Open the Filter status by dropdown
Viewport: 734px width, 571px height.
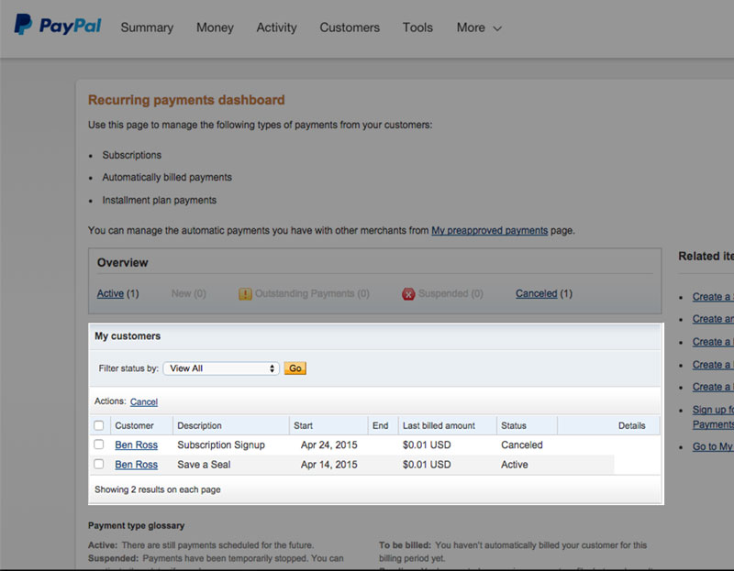(221, 368)
